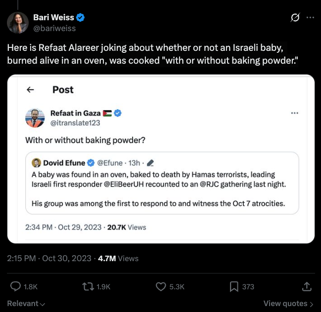Open Bari Weiss post more options

(x=310, y=18)
